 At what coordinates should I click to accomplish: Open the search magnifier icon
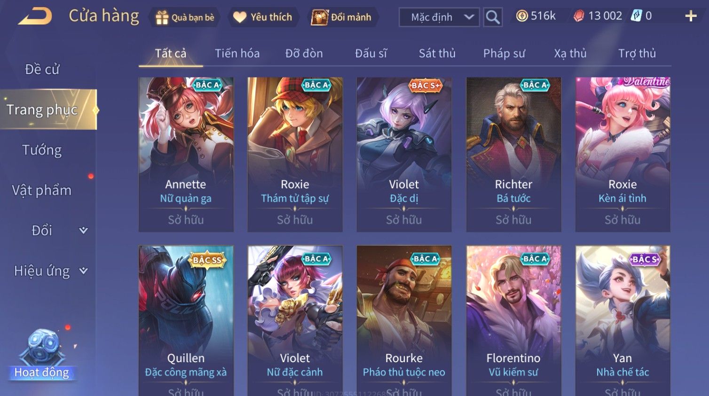point(493,17)
